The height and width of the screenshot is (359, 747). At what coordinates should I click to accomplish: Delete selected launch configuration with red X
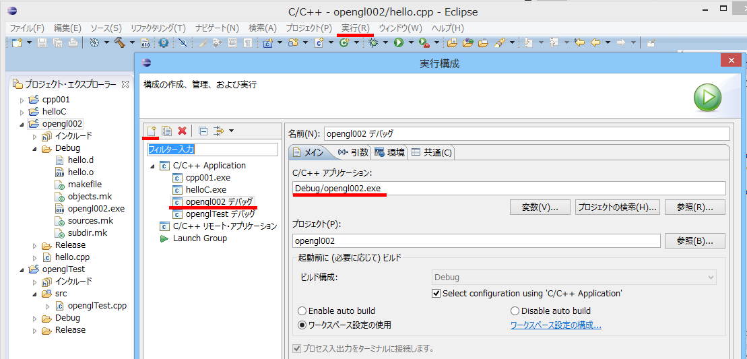pos(181,131)
